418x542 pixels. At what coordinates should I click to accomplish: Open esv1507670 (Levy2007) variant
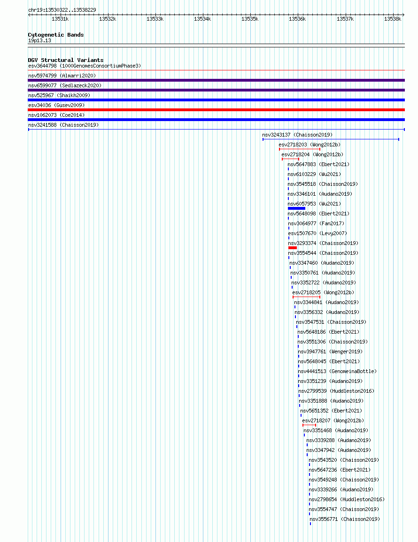click(317, 233)
